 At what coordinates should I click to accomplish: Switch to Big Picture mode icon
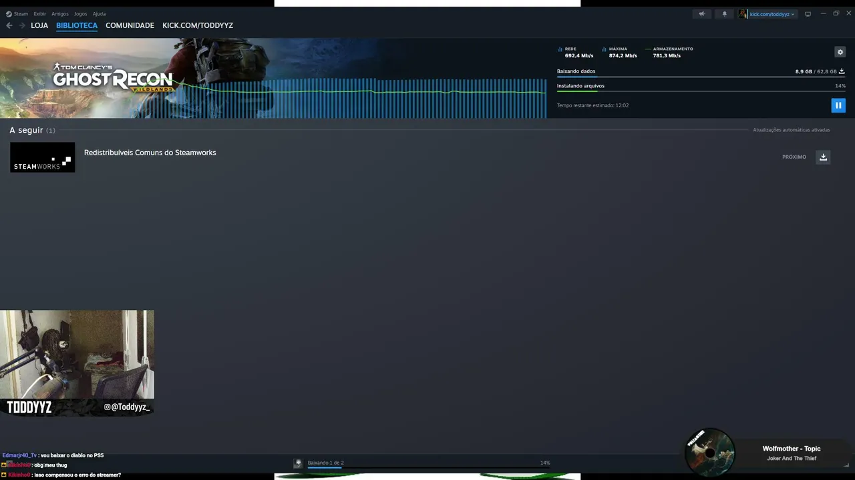click(x=808, y=14)
